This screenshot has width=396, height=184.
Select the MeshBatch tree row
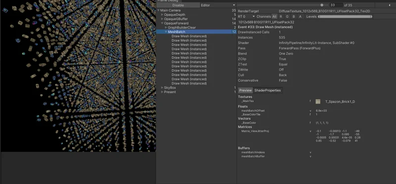click(x=196, y=32)
